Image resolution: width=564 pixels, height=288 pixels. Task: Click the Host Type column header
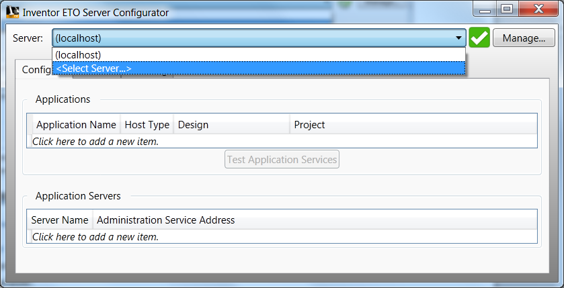click(x=147, y=125)
